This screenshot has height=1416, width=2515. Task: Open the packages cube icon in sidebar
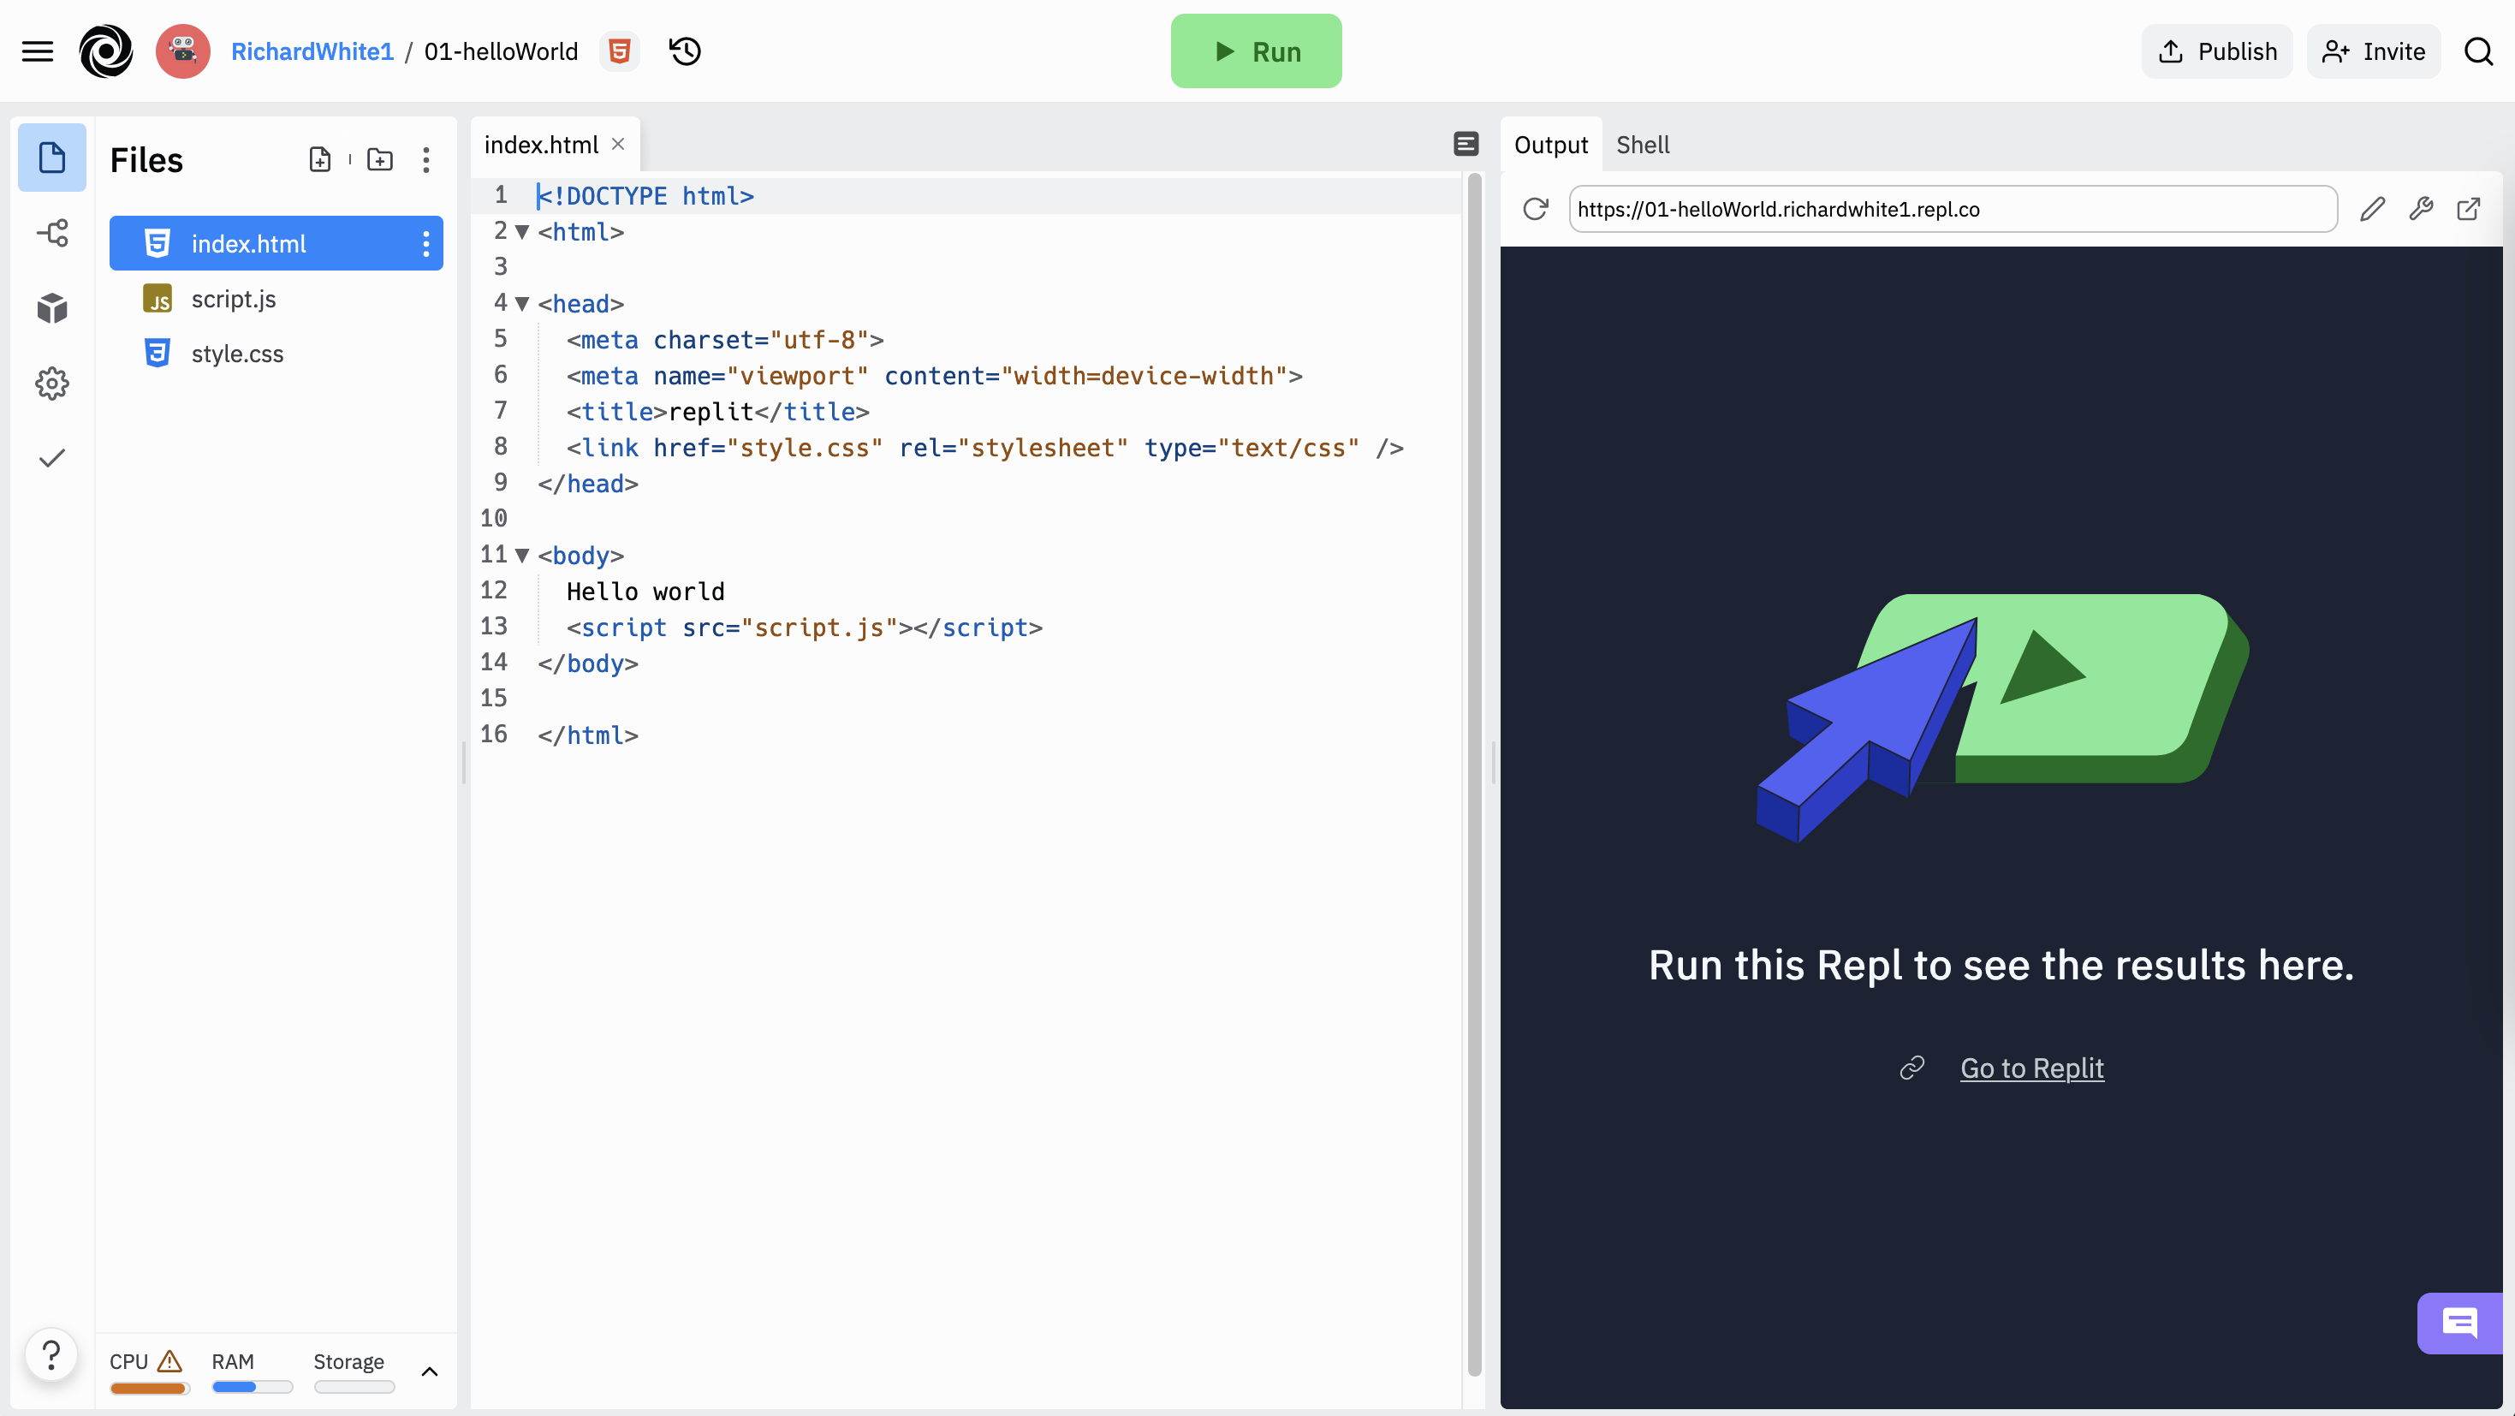point(51,307)
